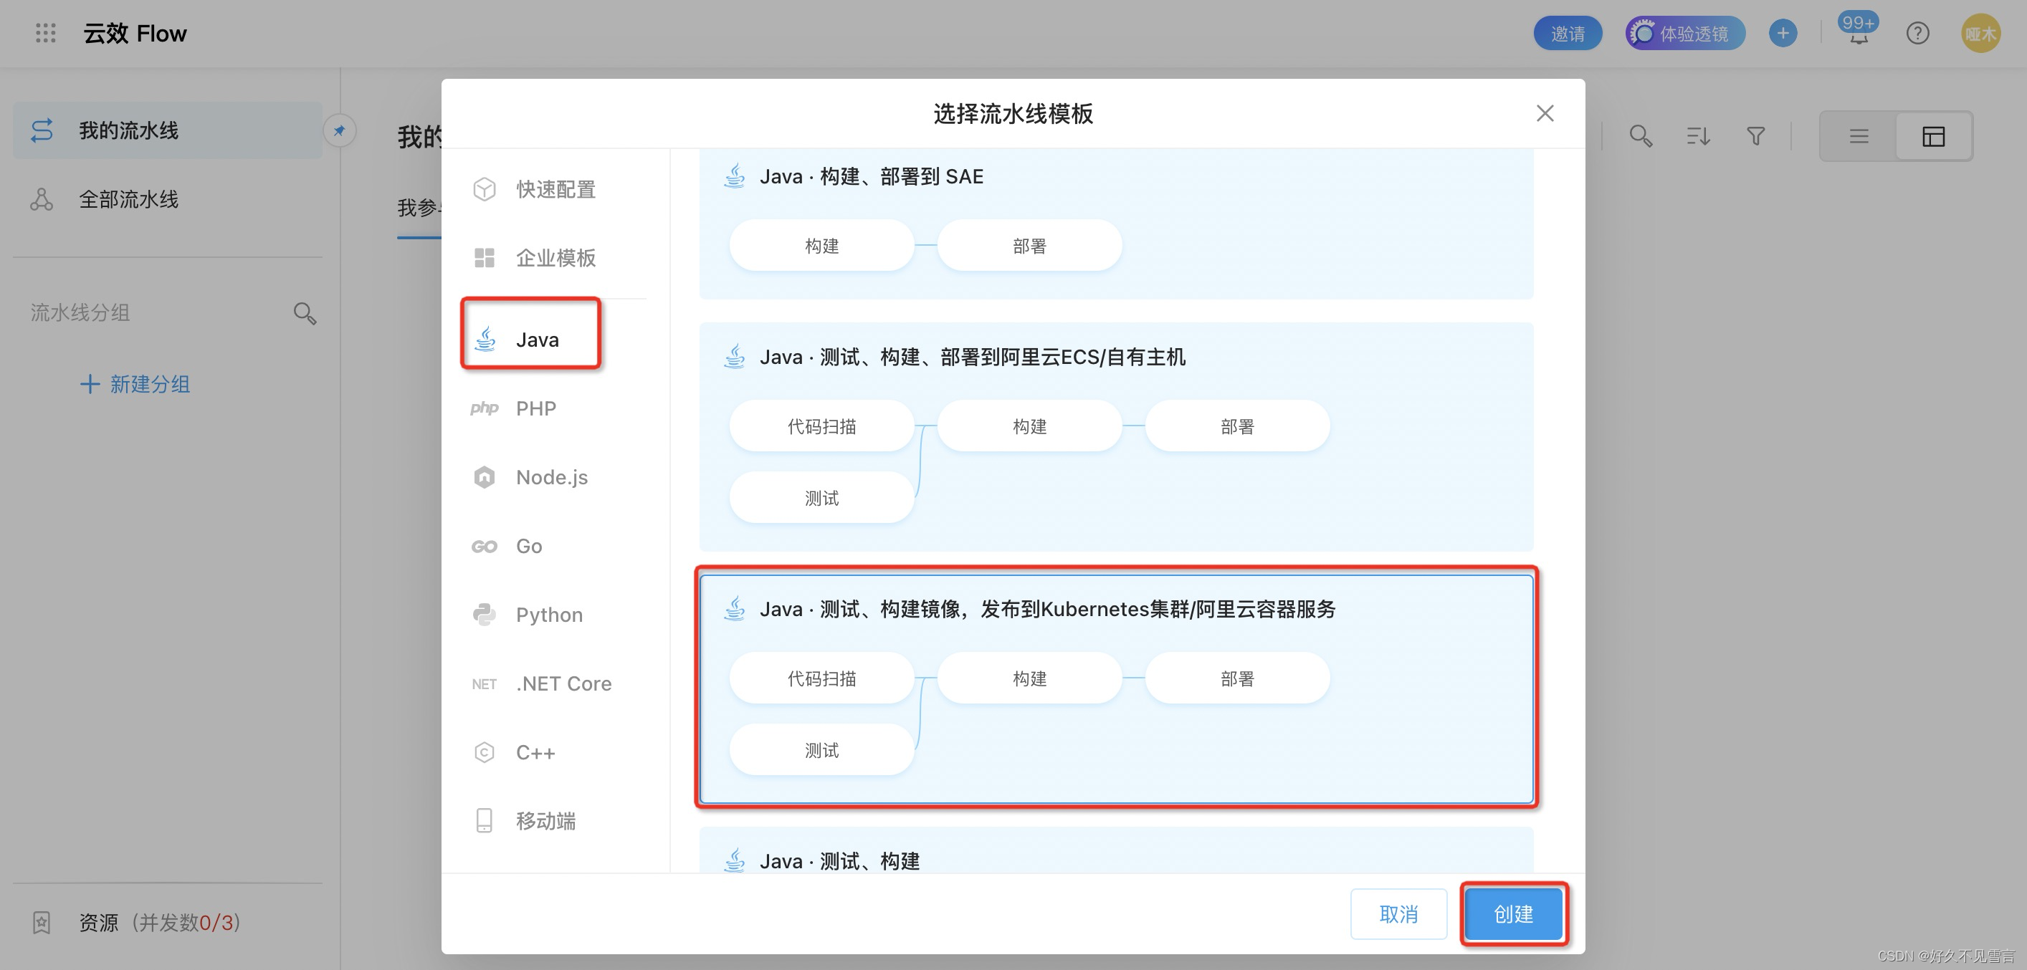Select 快速配置 category

click(555, 190)
